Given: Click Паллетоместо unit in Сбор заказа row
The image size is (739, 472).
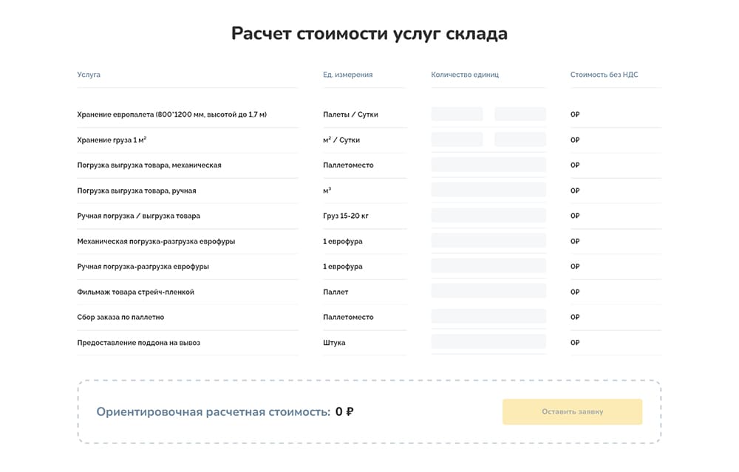Looking at the screenshot, I should [348, 317].
